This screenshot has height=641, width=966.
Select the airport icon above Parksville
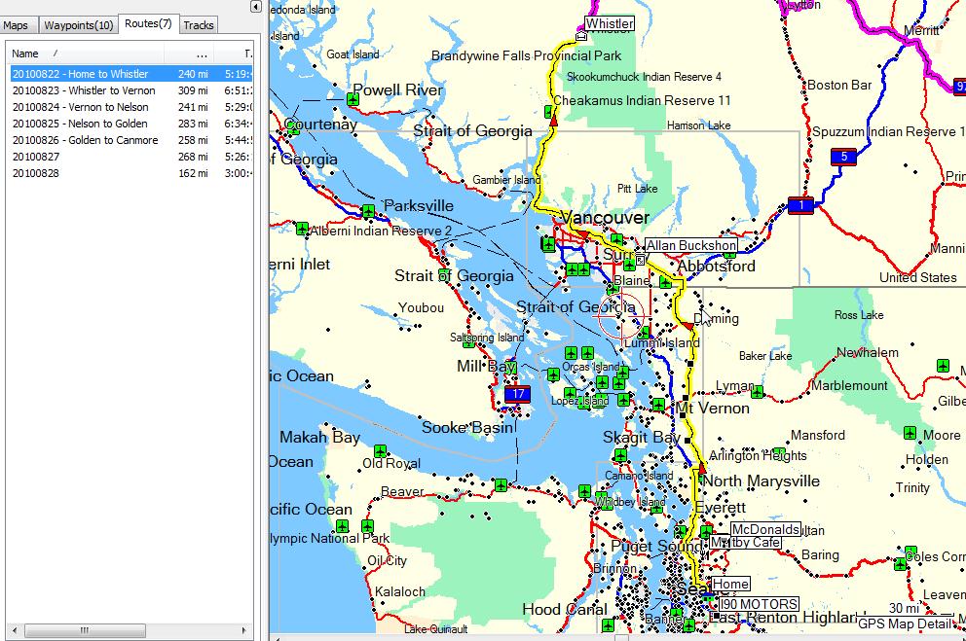(x=368, y=211)
